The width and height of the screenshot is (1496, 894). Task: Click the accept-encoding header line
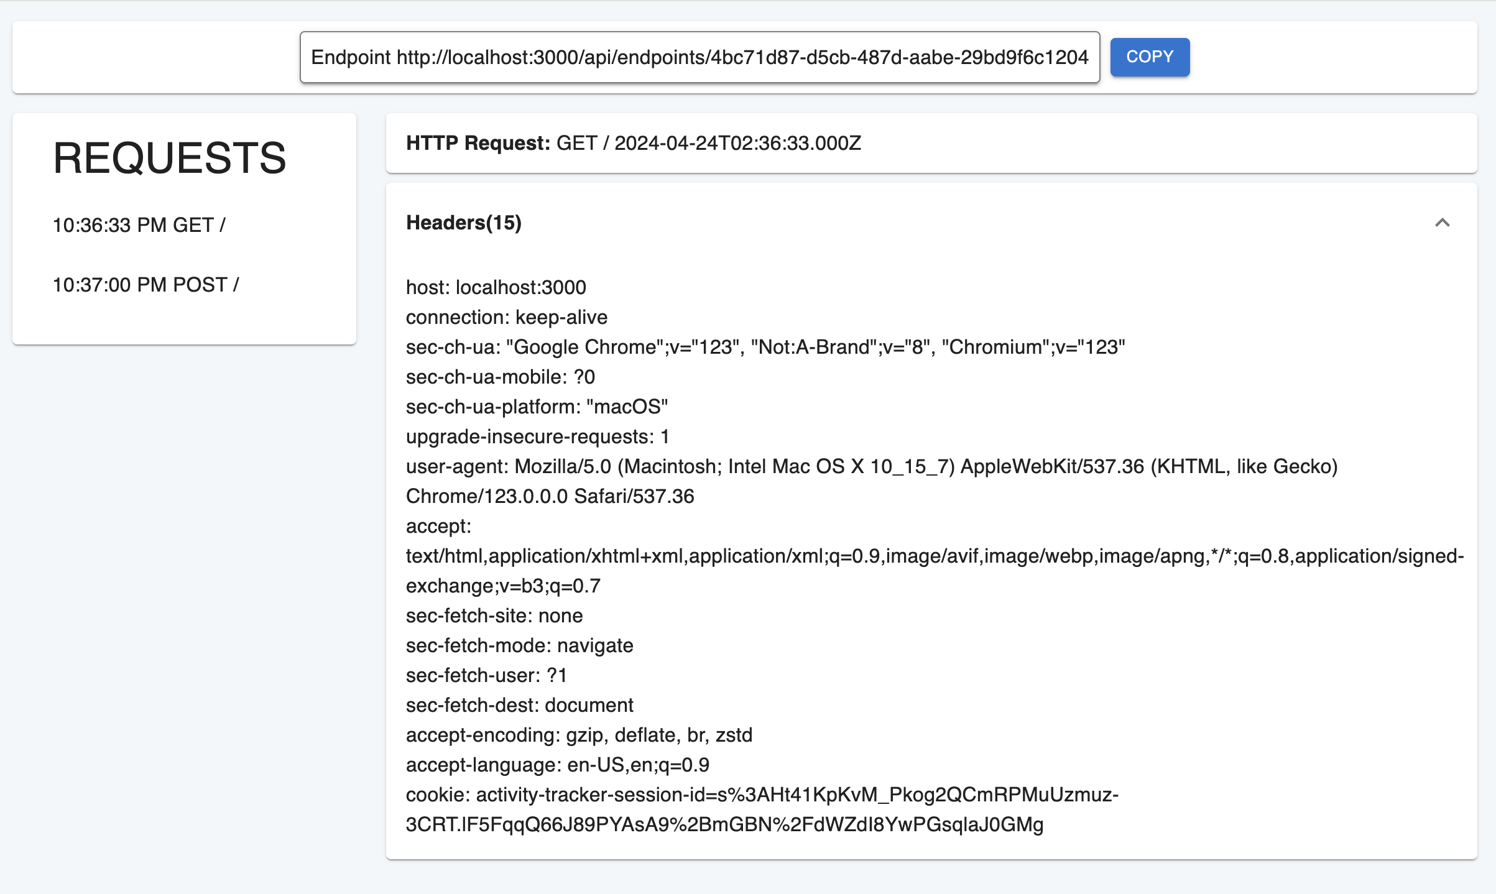pos(579,735)
